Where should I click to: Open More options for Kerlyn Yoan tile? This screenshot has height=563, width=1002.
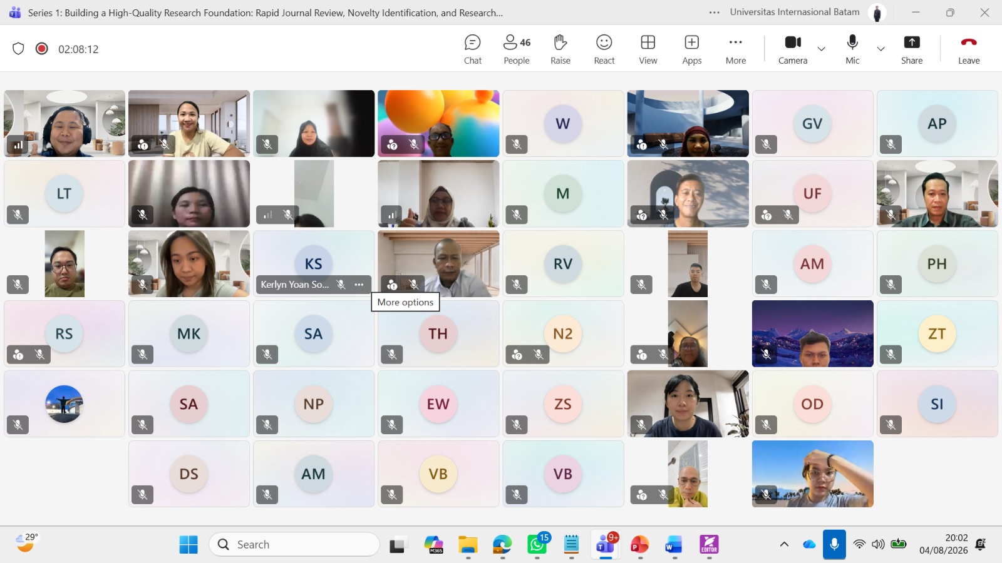coord(359,285)
